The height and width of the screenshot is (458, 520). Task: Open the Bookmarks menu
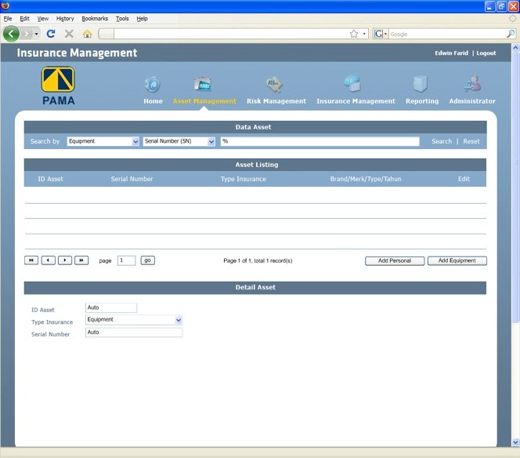[x=95, y=18]
